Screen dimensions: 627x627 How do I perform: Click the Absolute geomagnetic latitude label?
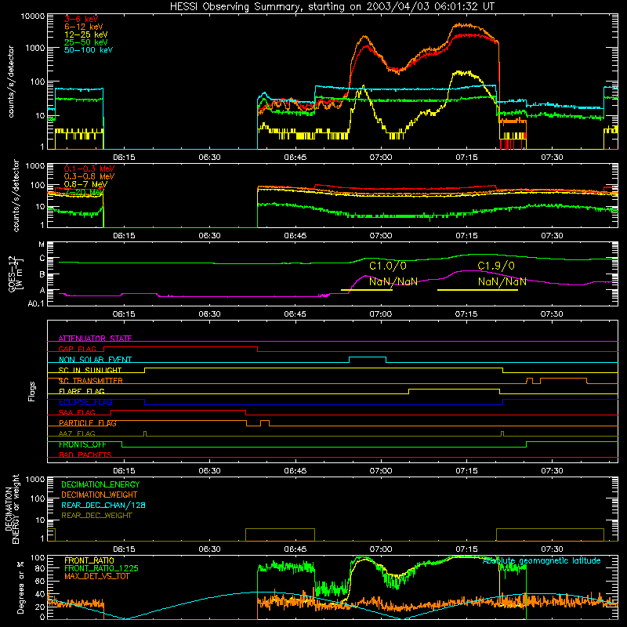pos(542,561)
